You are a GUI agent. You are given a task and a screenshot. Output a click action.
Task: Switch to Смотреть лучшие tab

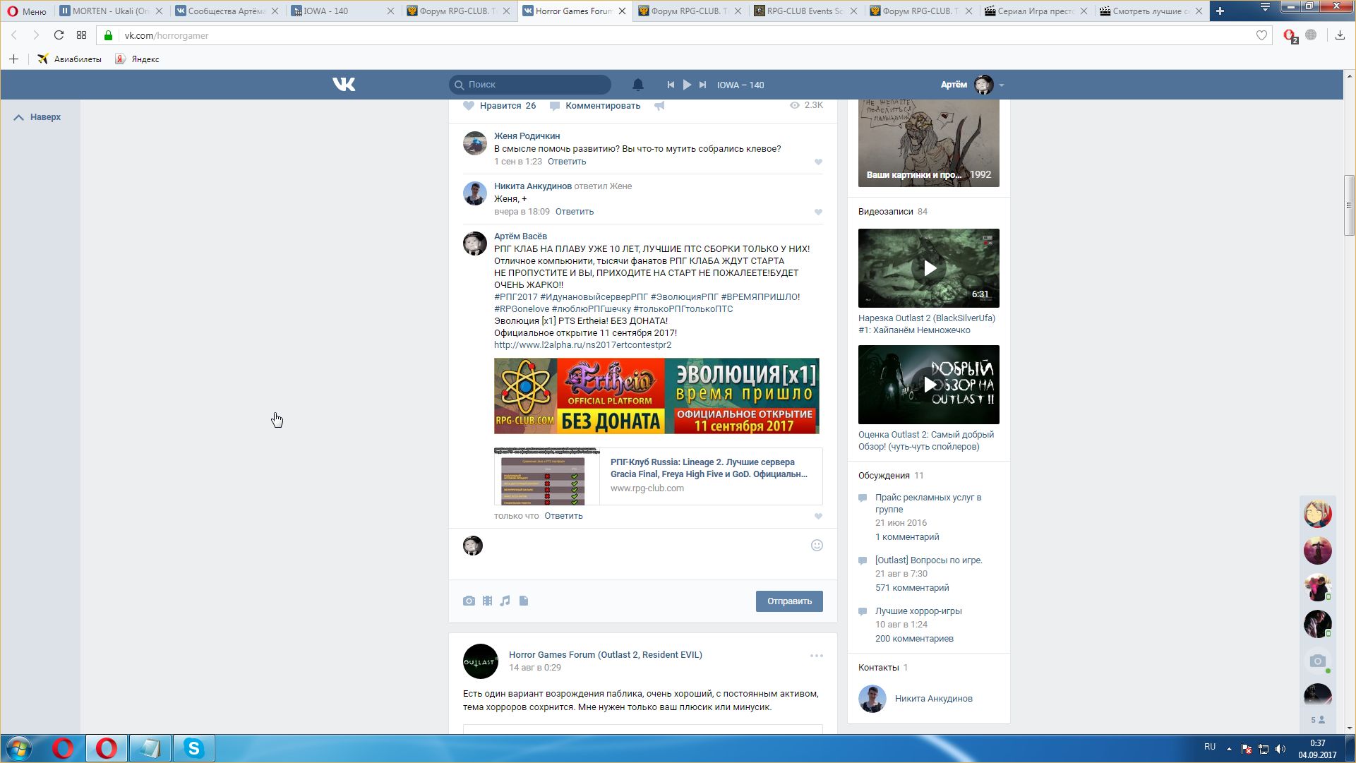(x=1151, y=11)
